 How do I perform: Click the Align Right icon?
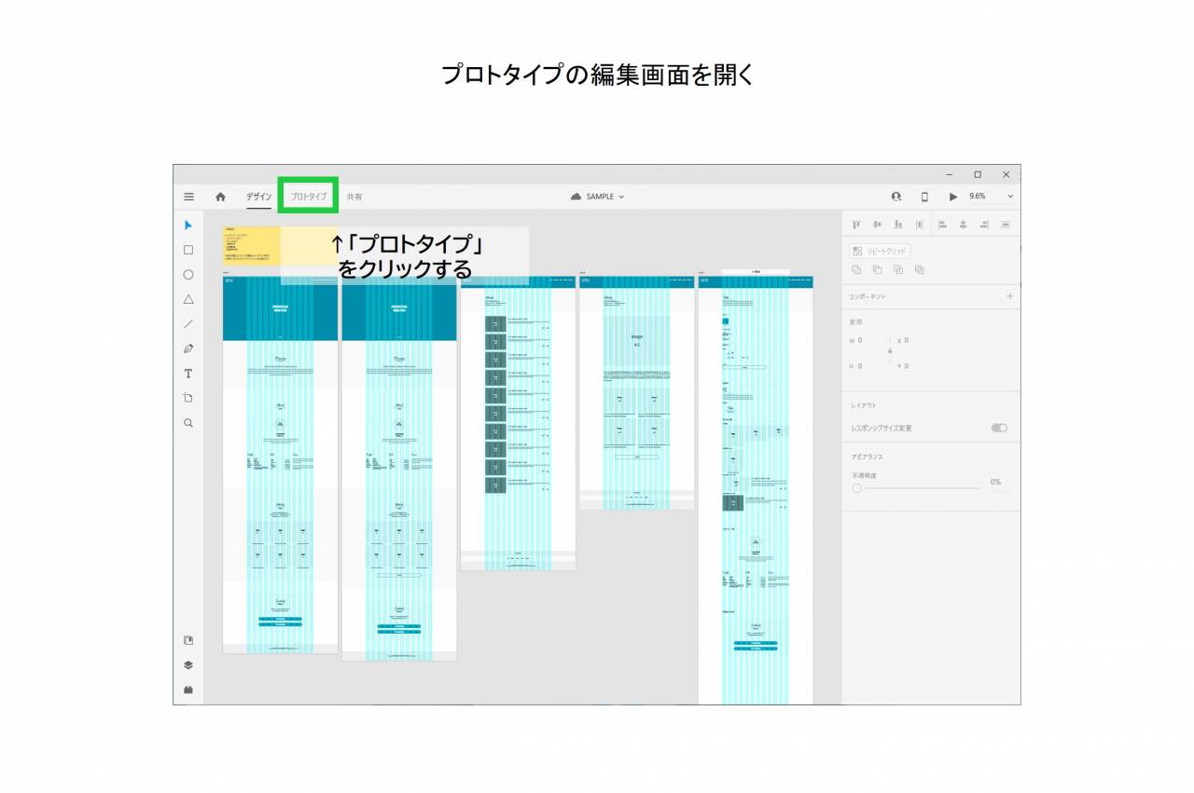[x=985, y=225]
